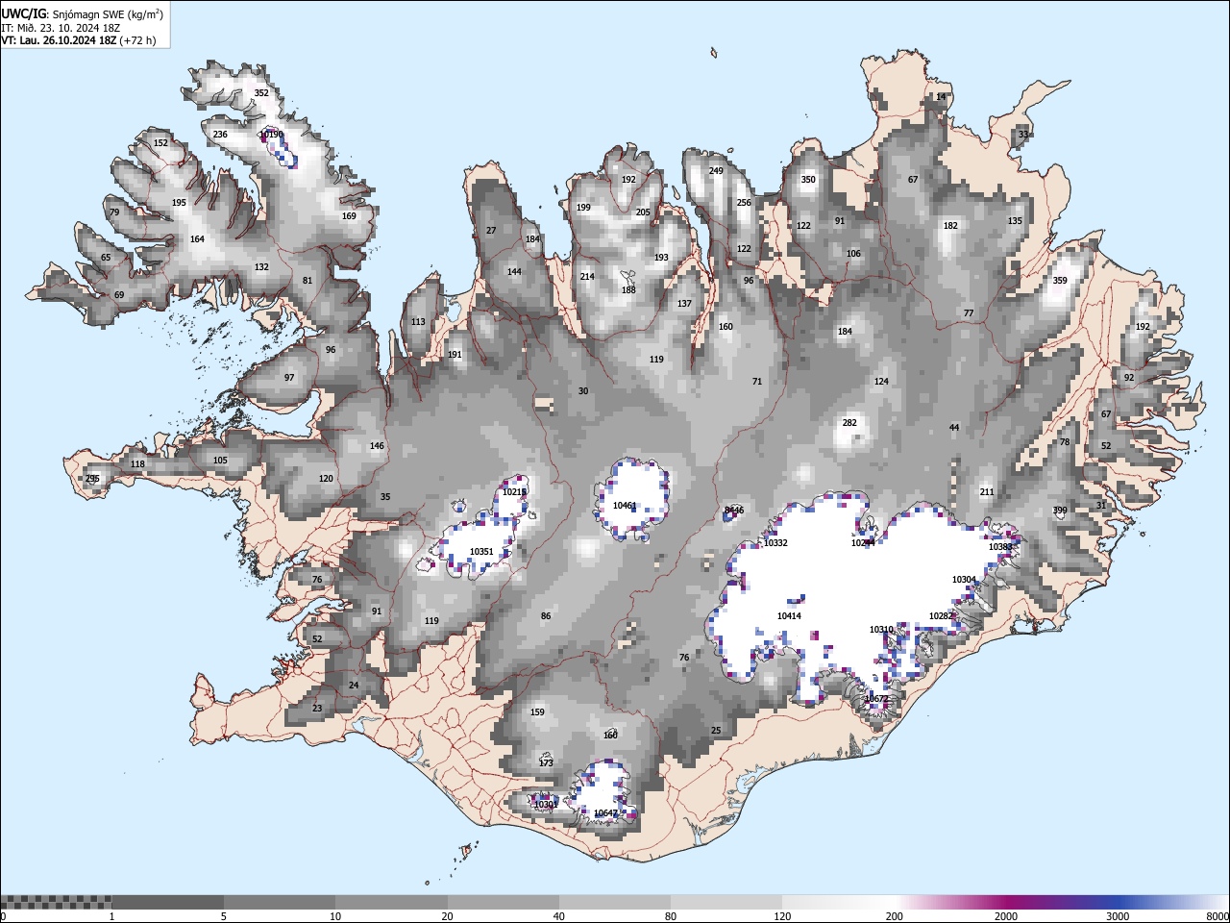Click the glacier value 10672
This screenshot has height=923, width=1230.
tap(876, 699)
